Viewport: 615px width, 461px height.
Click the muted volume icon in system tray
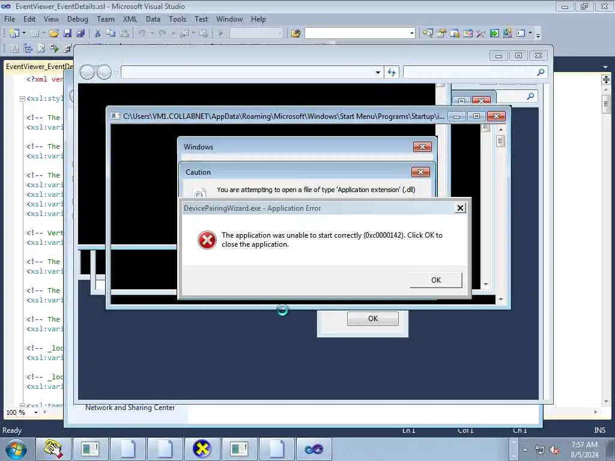(x=554, y=450)
